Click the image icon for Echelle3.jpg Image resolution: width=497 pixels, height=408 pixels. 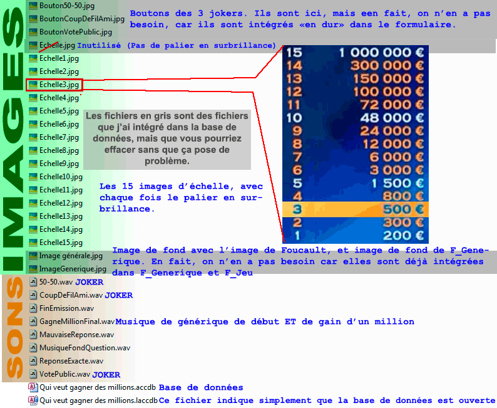(33, 85)
